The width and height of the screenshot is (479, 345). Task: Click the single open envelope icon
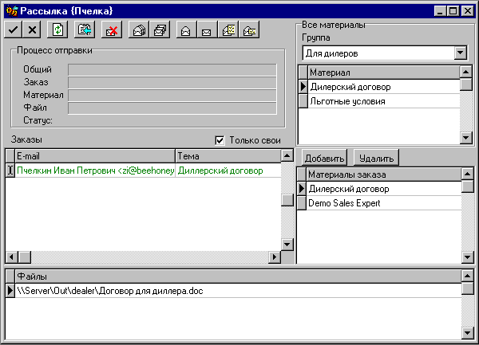[x=187, y=29]
